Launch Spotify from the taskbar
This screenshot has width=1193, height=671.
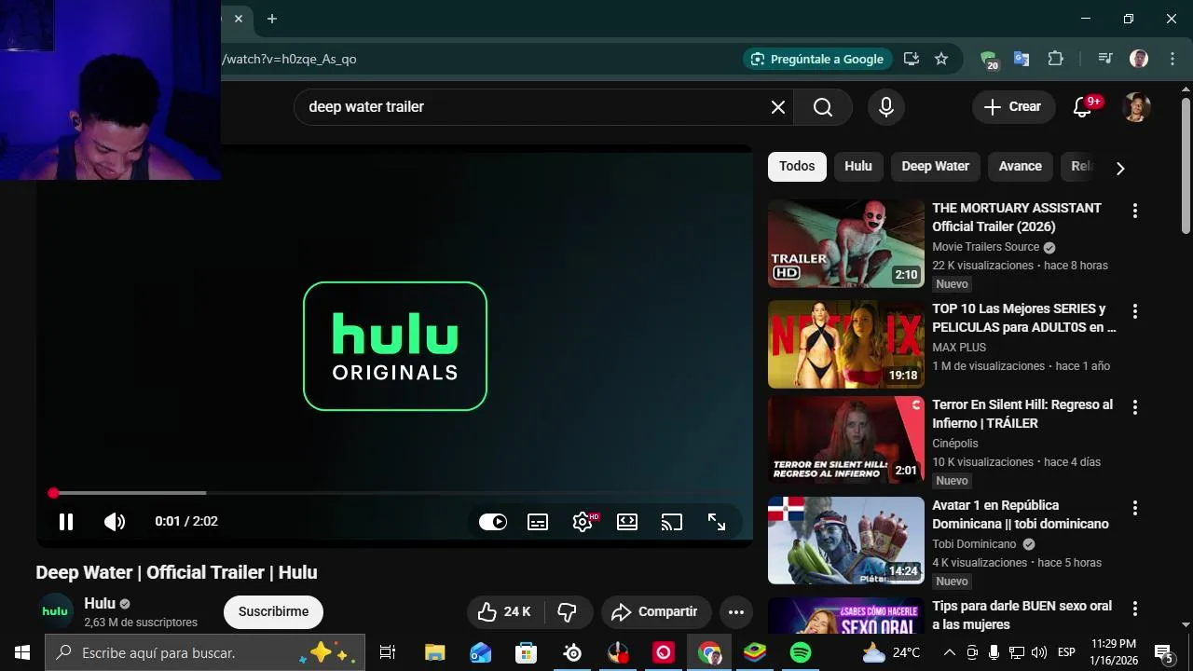point(801,652)
